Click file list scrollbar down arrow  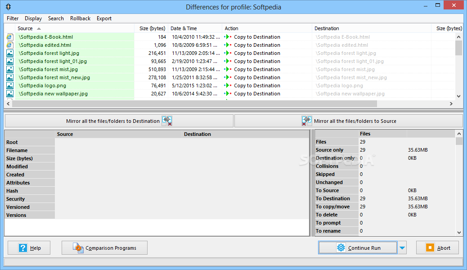(458, 96)
